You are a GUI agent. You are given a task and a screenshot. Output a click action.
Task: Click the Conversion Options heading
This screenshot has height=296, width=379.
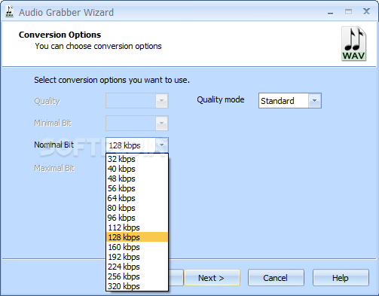pyautogui.click(x=60, y=35)
